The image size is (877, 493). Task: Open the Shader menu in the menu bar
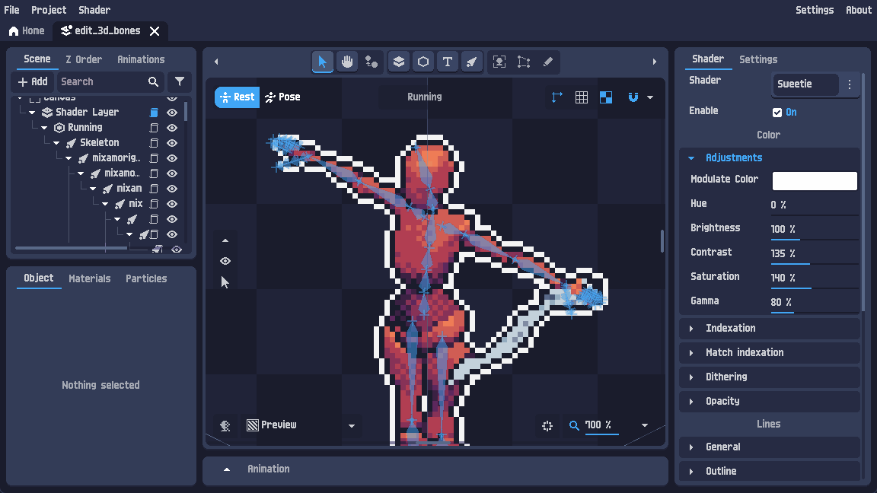94,10
